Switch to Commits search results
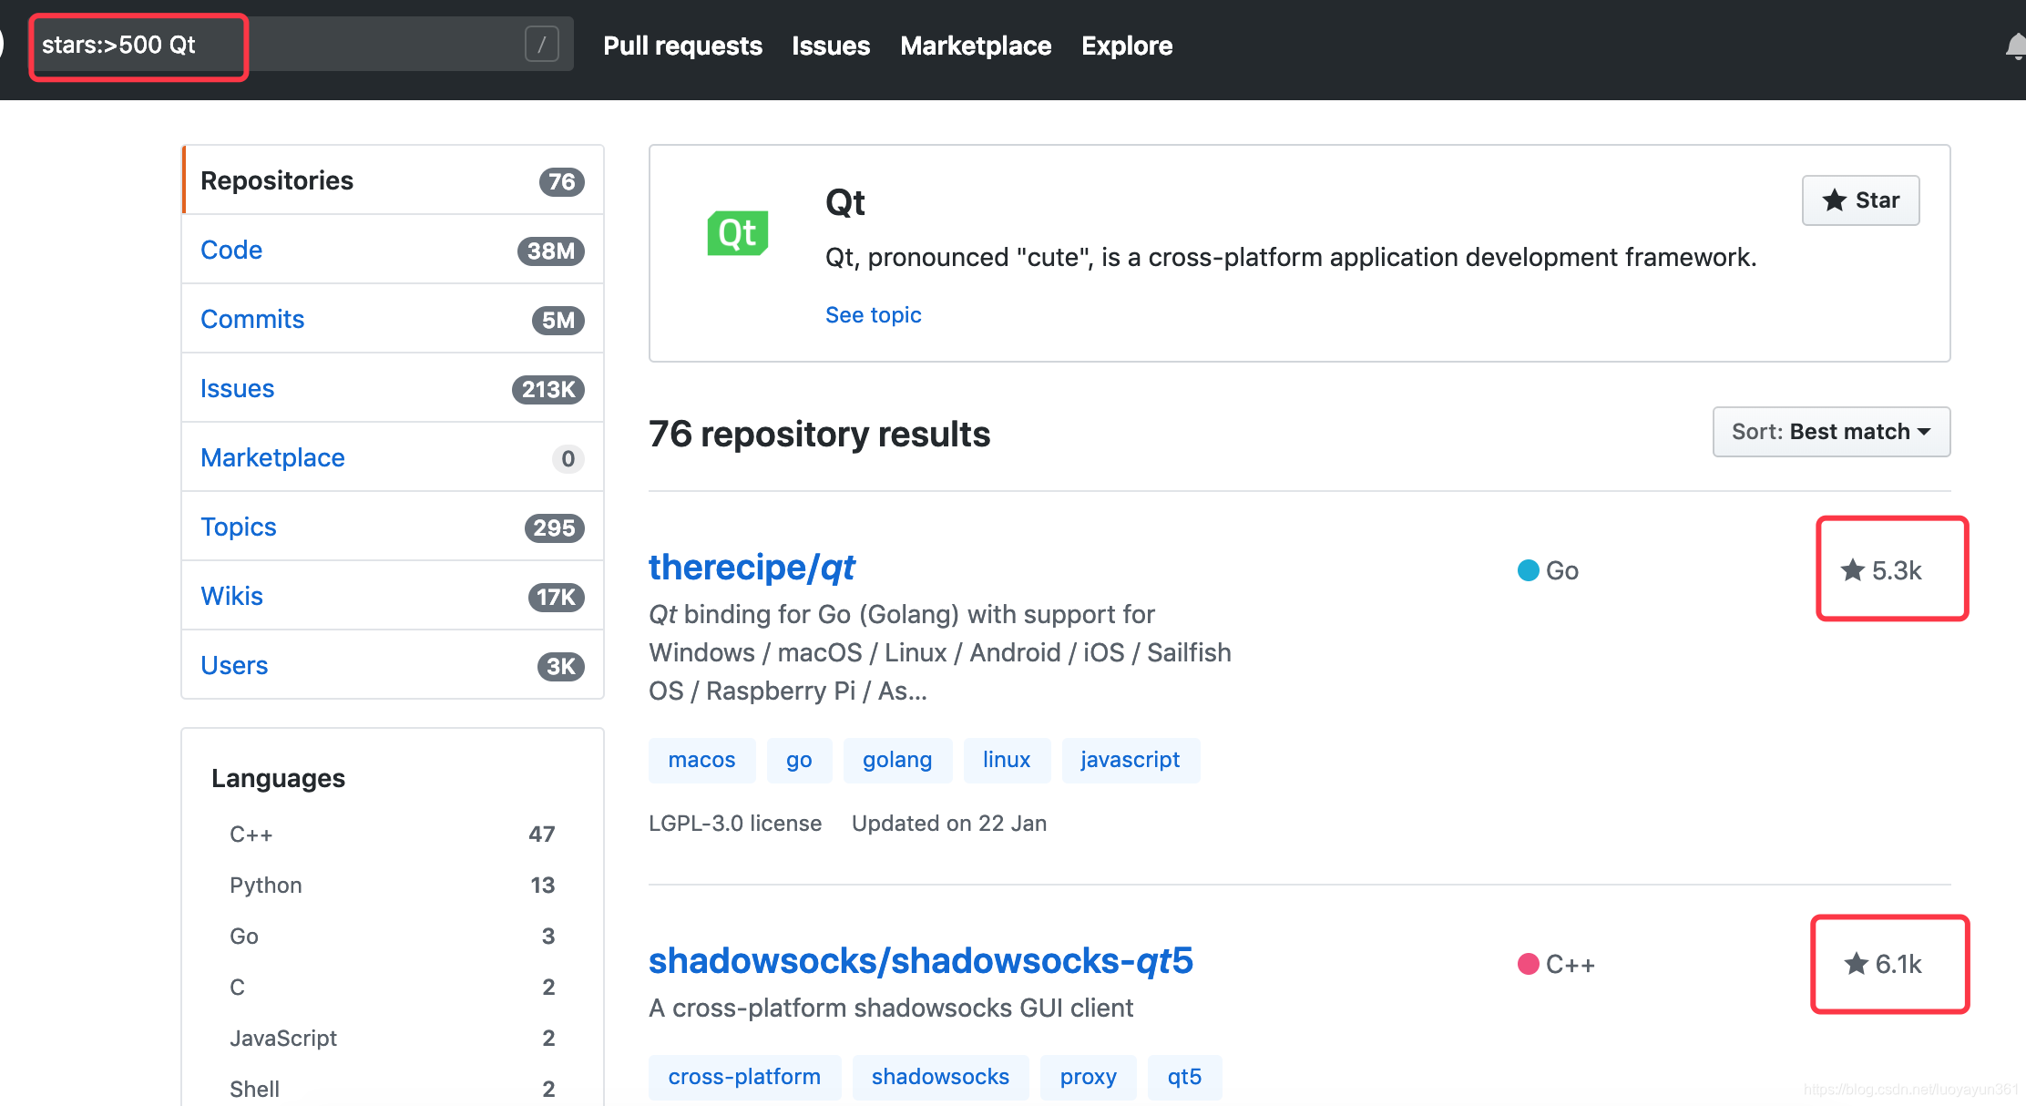This screenshot has height=1106, width=2026. coord(252,319)
